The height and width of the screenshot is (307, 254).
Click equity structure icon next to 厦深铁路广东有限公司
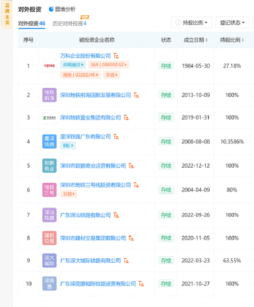point(116,137)
